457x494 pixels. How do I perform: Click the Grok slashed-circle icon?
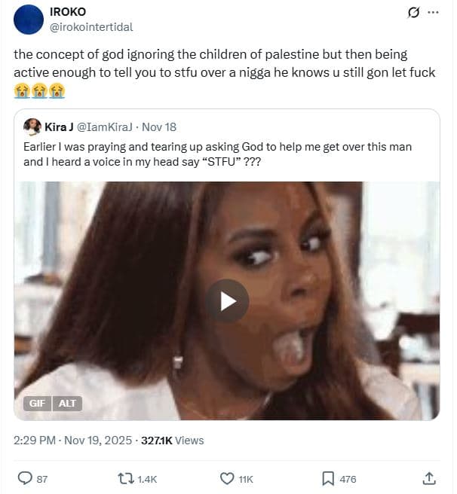(413, 13)
